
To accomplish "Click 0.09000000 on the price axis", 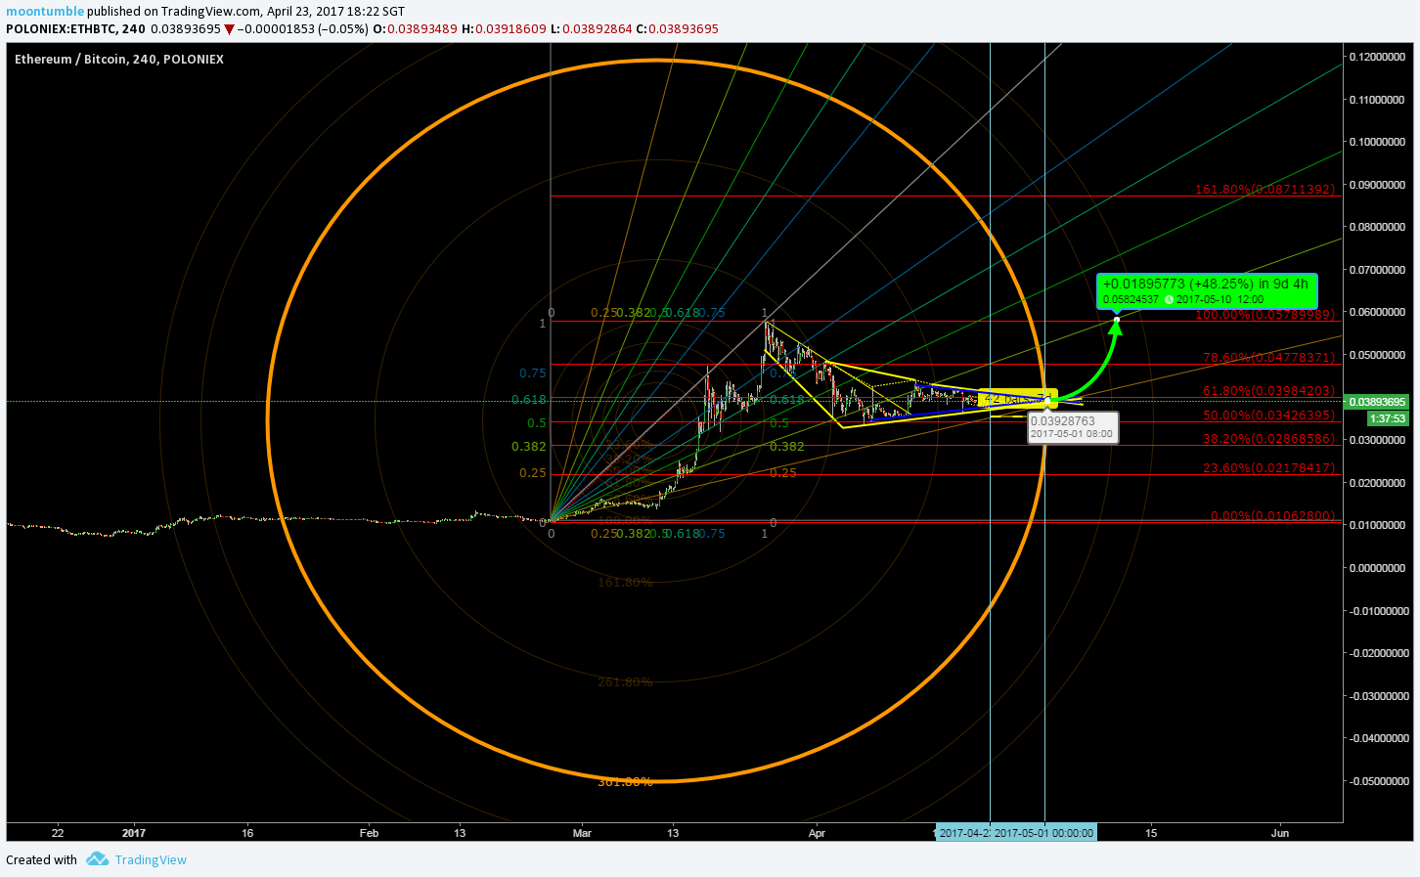I will tap(1377, 185).
